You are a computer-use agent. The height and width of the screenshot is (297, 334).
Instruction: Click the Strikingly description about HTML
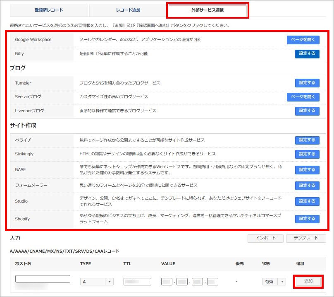pyautogui.click(x=148, y=154)
